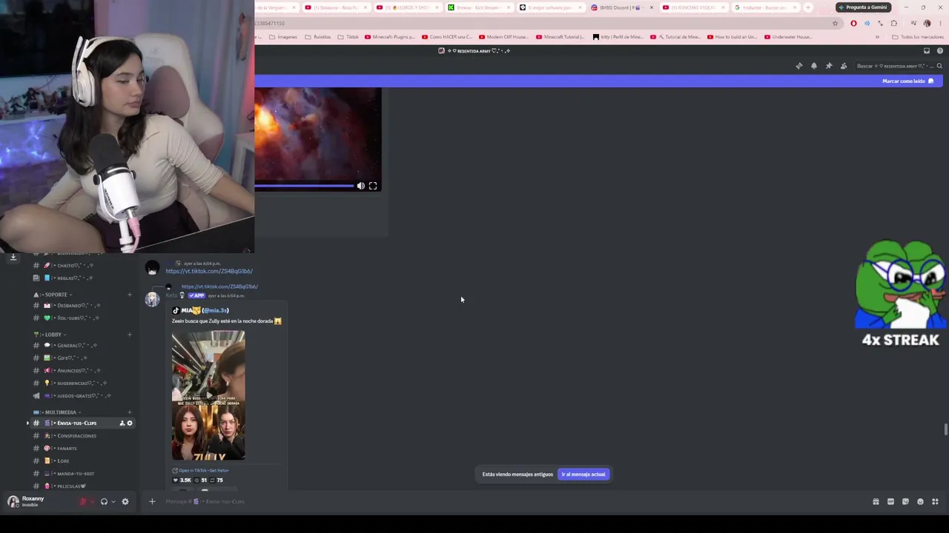
Task: Open the GIF picker
Action: pyautogui.click(x=890, y=502)
